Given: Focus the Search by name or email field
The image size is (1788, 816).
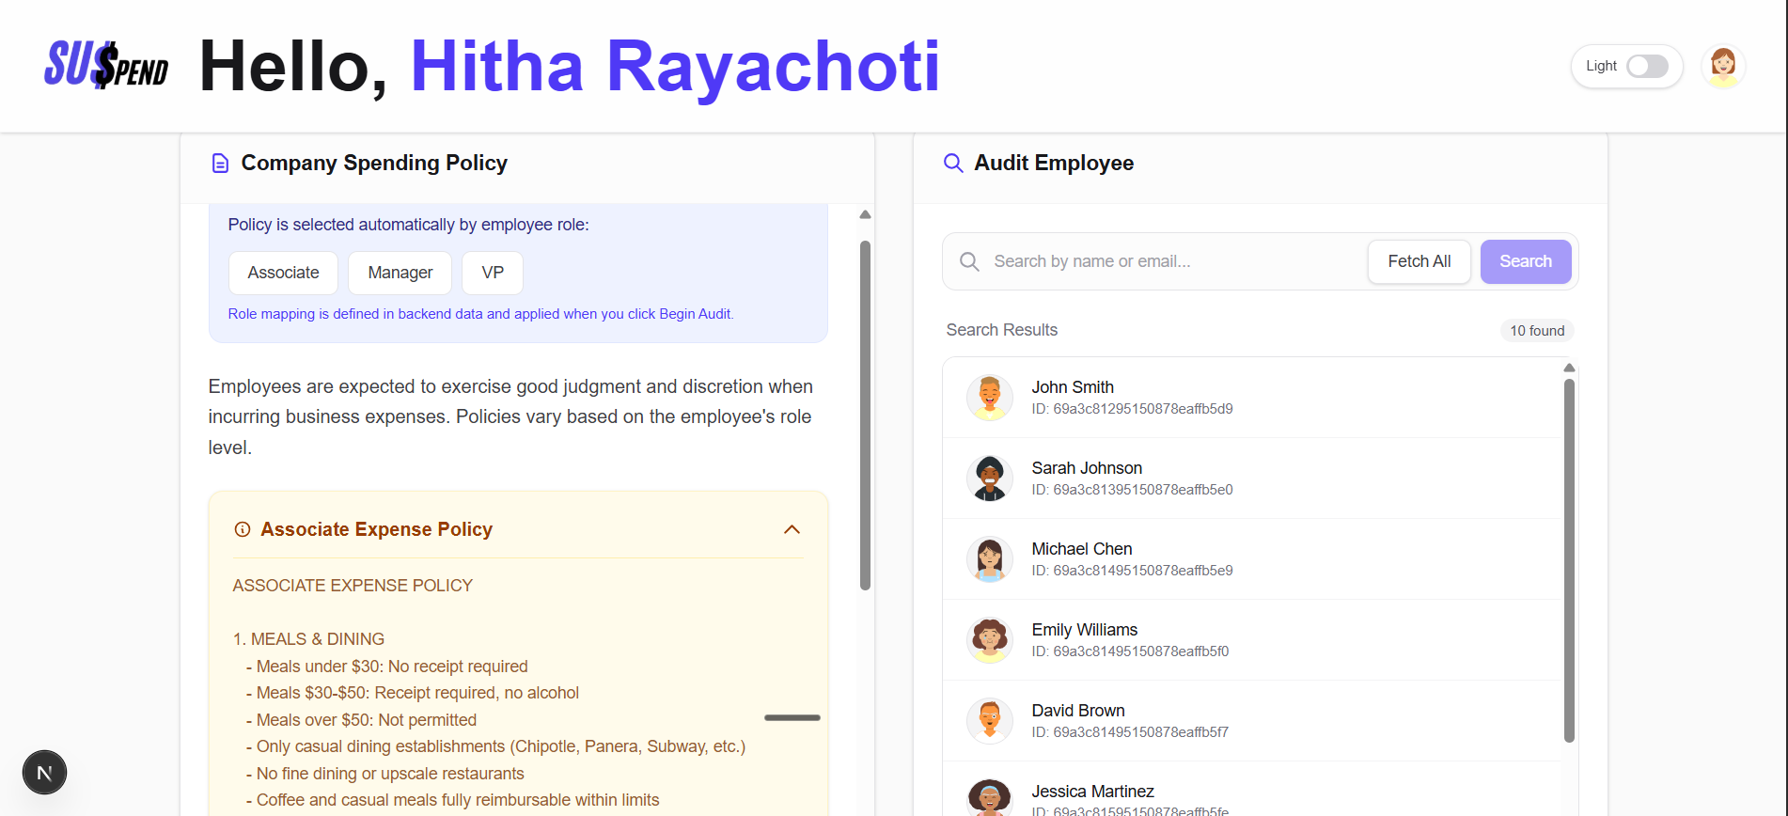Looking at the screenshot, I should pos(1175,261).
